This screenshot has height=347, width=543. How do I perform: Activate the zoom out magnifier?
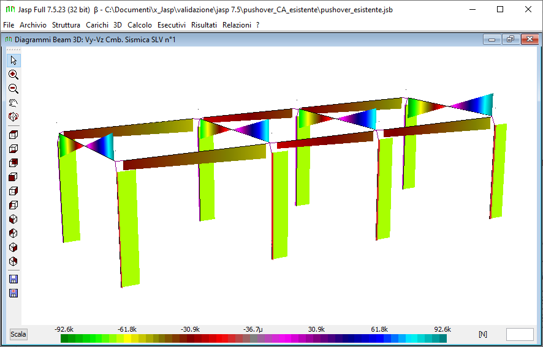[13, 89]
